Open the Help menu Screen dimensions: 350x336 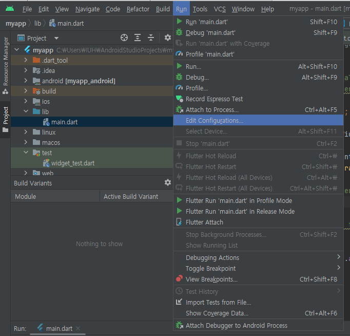(267, 9)
